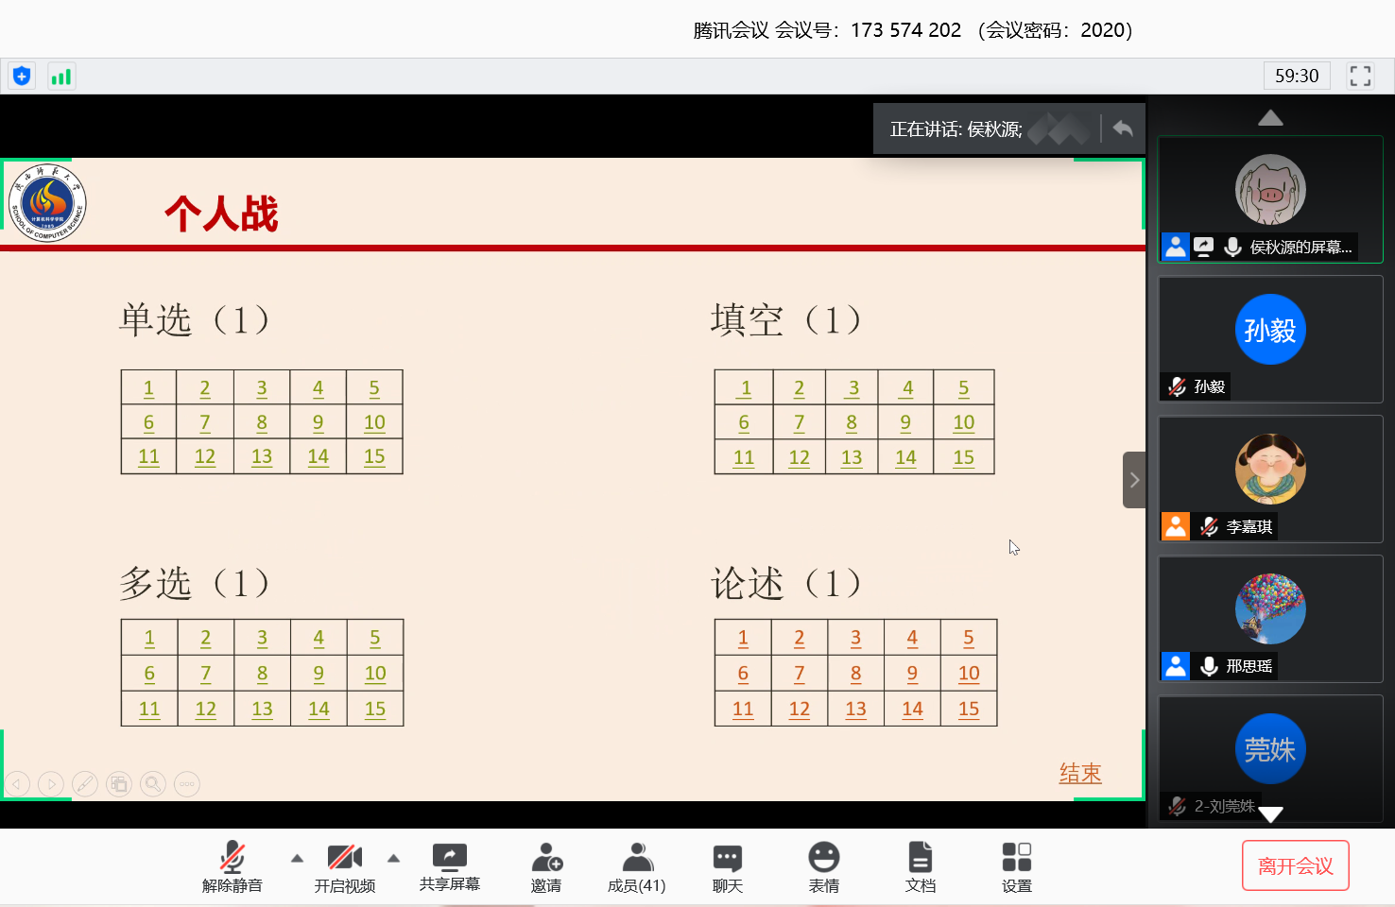Click the 结束 link on slide
Image resolution: width=1395 pixels, height=907 pixels.
click(x=1080, y=773)
